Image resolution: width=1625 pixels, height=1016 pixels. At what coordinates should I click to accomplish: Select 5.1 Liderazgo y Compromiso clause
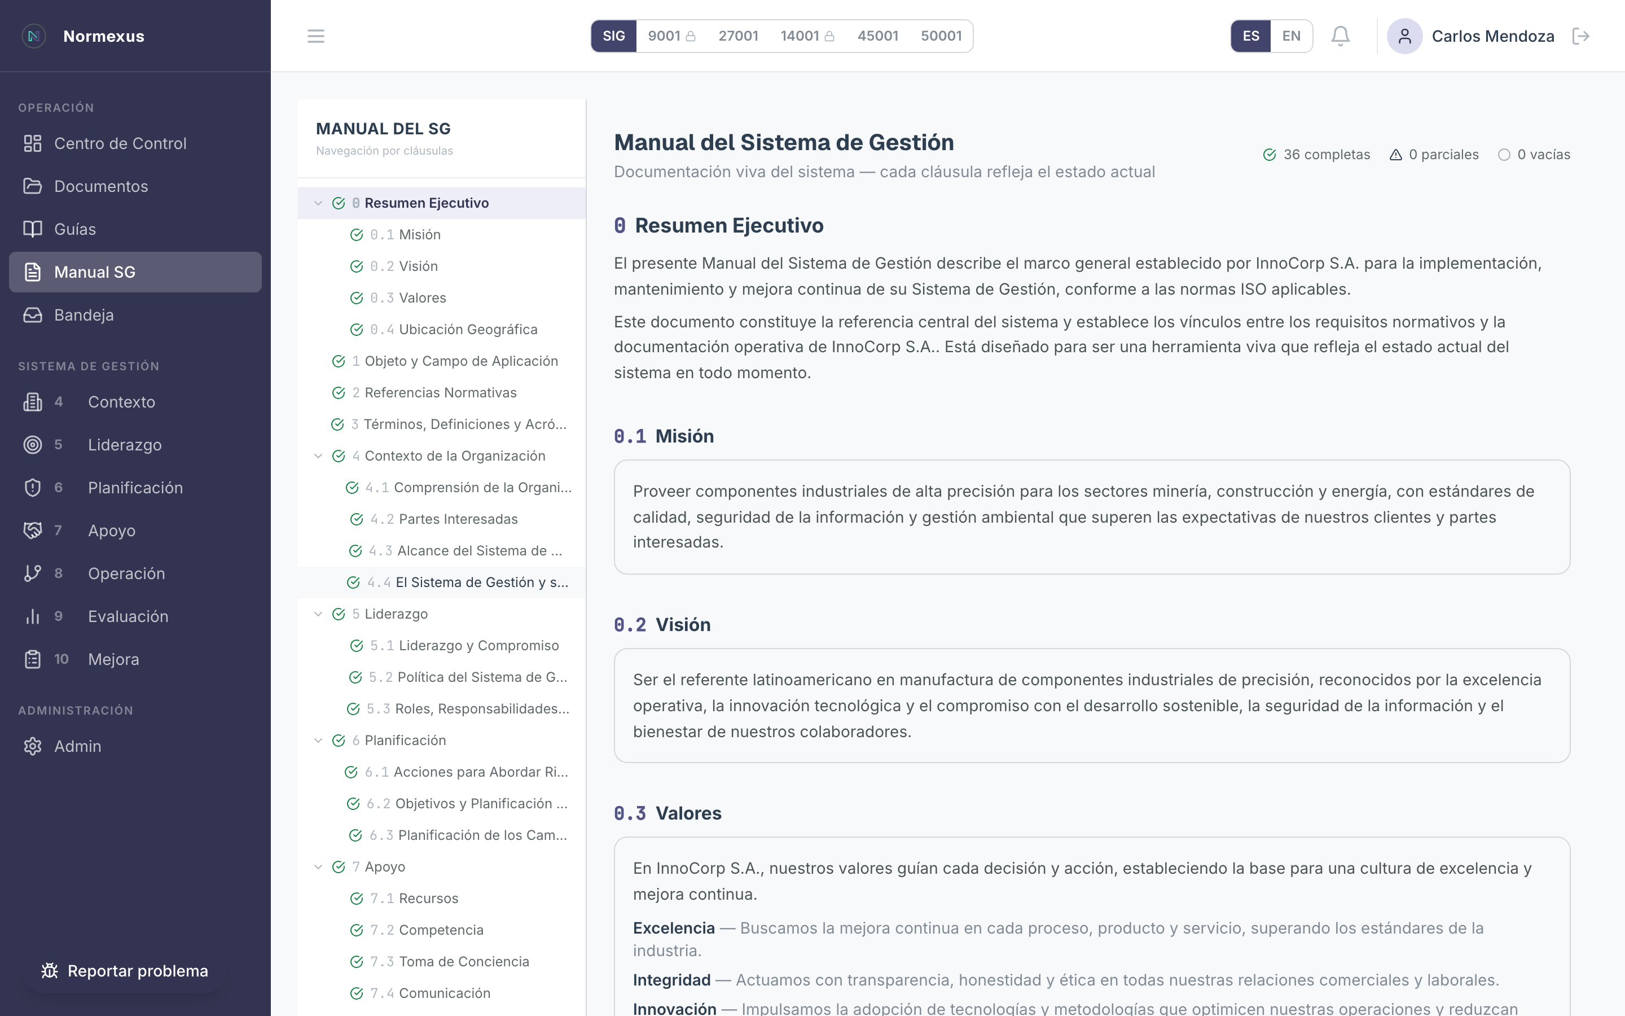442,646
